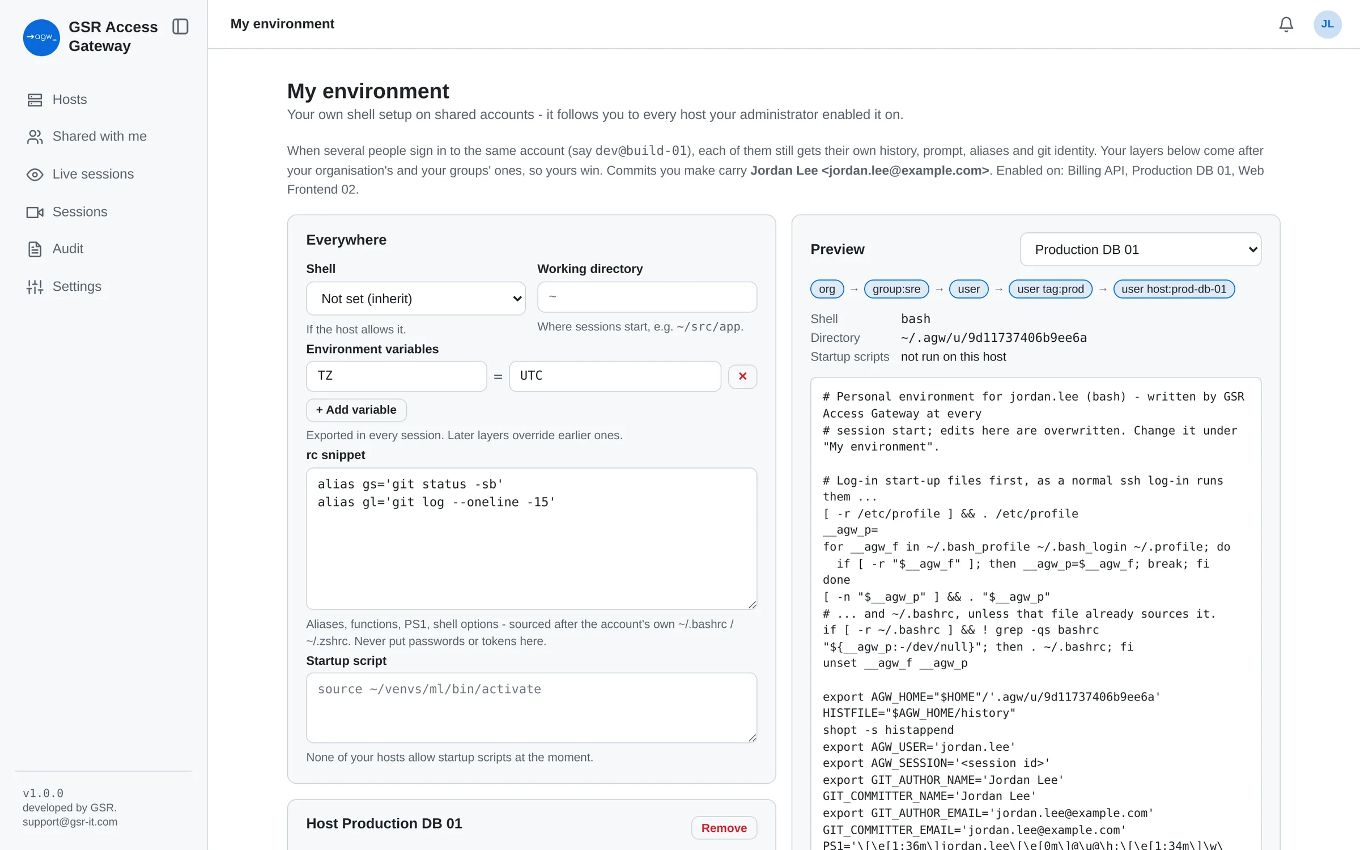
Task: Click the Everywhere section heading
Action: click(x=346, y=240)
